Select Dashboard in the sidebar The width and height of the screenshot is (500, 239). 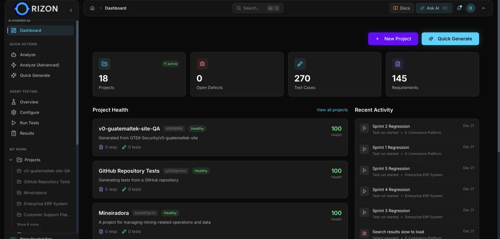click(40, 30)
